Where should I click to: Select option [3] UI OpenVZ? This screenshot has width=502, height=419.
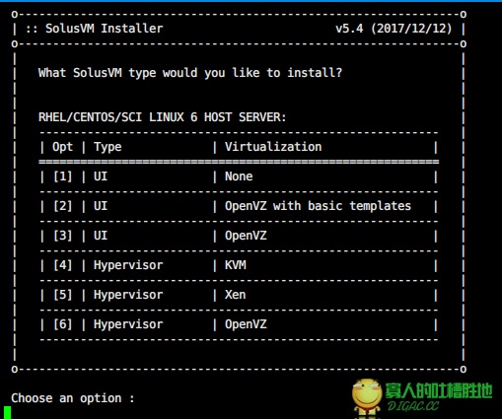(239, 236)
